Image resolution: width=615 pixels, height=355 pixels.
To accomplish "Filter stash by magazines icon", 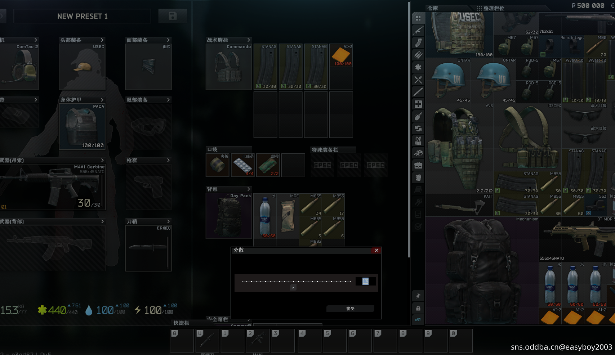I will [x=418, y=43].
